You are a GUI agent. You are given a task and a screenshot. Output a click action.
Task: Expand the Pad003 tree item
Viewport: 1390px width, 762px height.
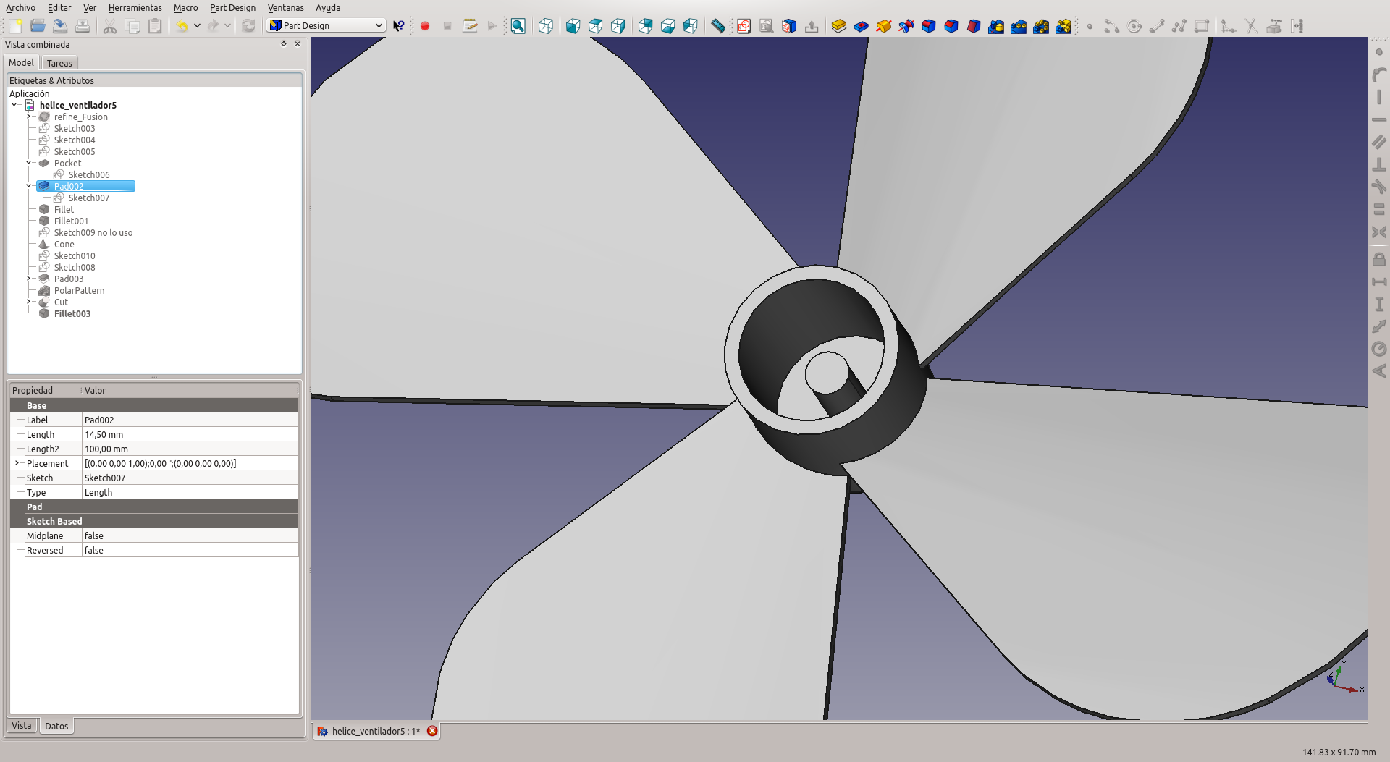pyautogui.click(x=29, y=279)
